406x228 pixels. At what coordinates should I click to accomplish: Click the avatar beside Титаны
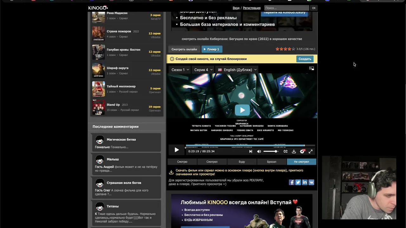click(x=100, y=206)
